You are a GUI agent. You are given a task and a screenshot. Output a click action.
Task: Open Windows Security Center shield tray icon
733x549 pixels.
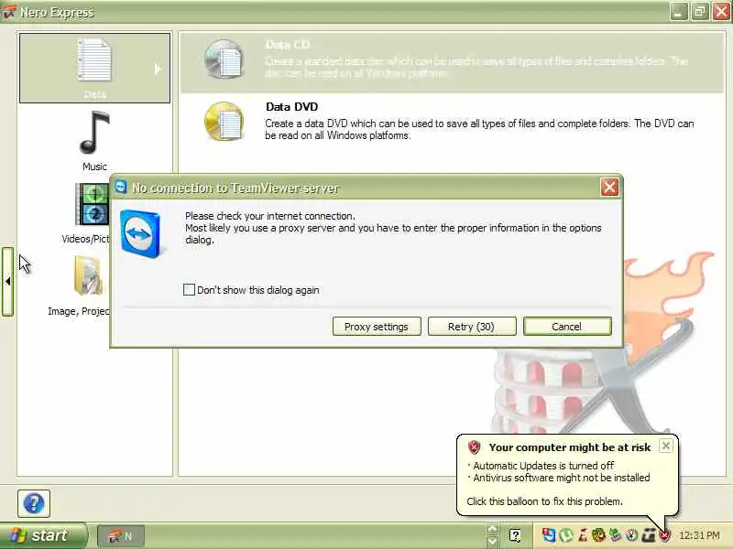[x=664, y=535]
